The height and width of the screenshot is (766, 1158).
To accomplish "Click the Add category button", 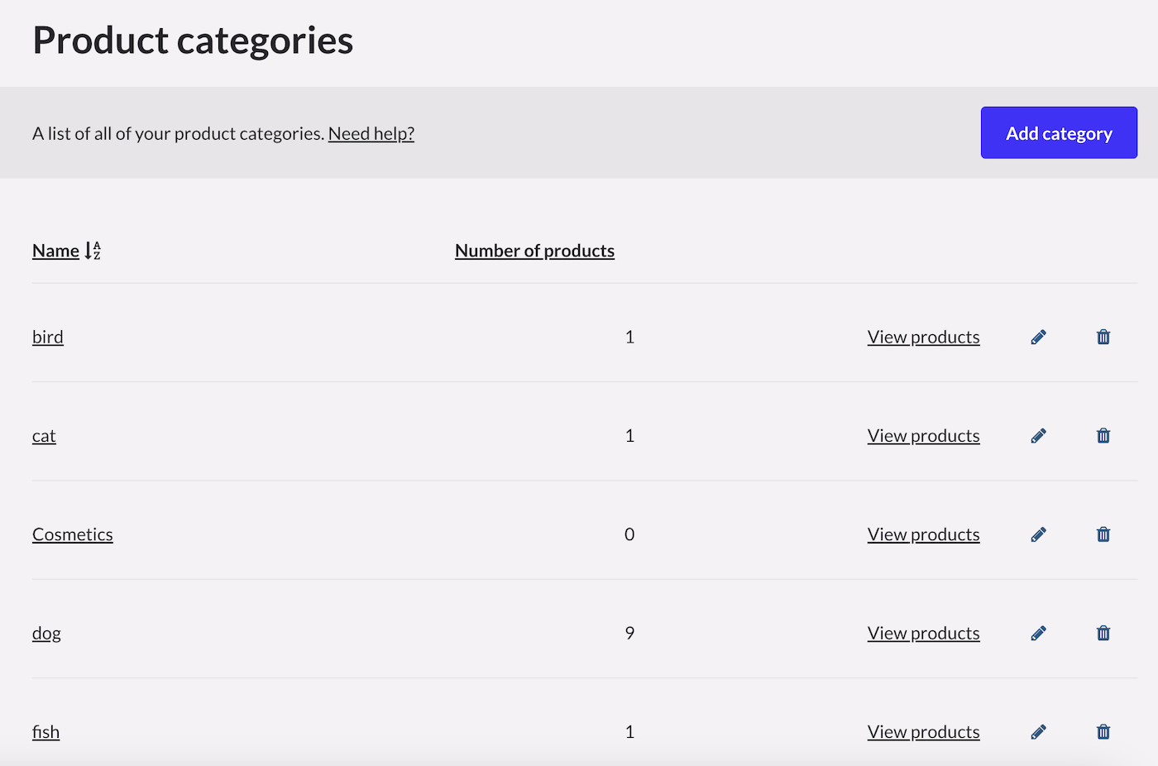I will point(1059,132).
